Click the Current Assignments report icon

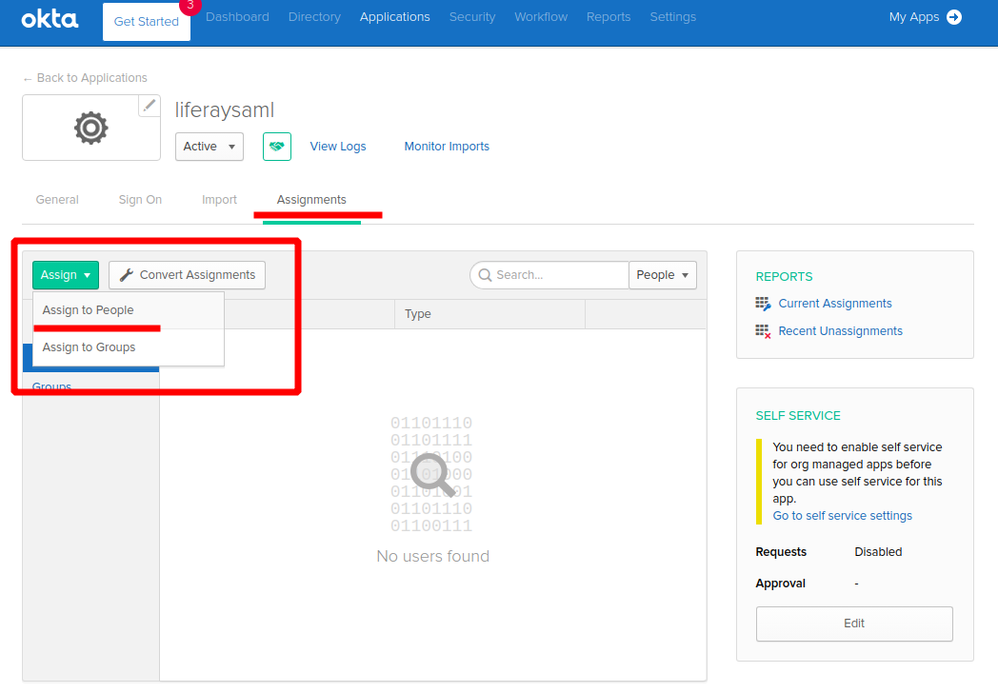763,304
